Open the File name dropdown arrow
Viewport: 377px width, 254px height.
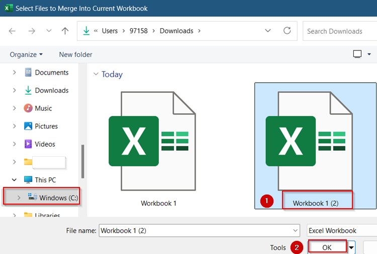tap(296, 231)
